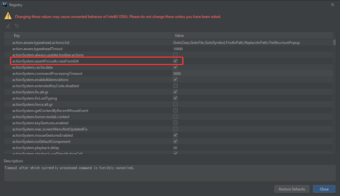Enable actionSystem.extendedKeyCode.disabled option
340x196 pixels.
tap(175, 86)
